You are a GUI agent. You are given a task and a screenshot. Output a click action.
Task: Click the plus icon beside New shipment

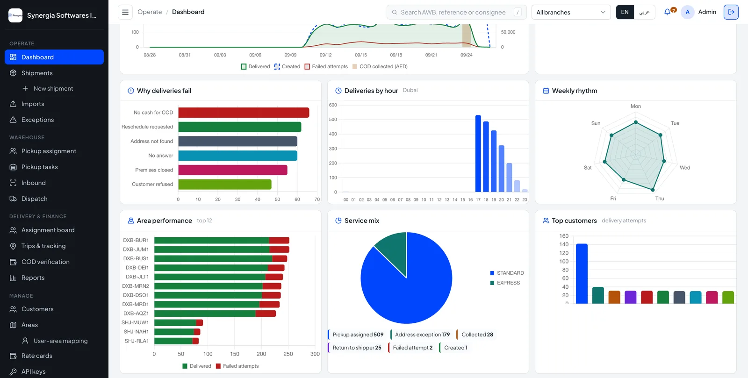[x=25, y=88]
